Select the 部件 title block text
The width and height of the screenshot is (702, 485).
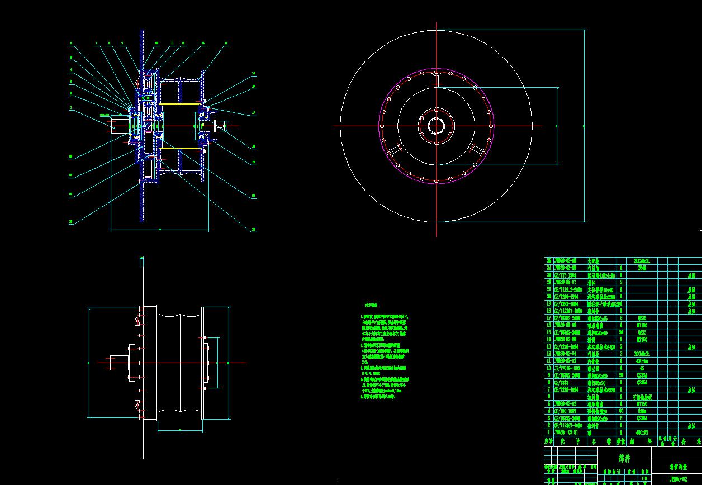pyautogui.click(x=624, y=459)
